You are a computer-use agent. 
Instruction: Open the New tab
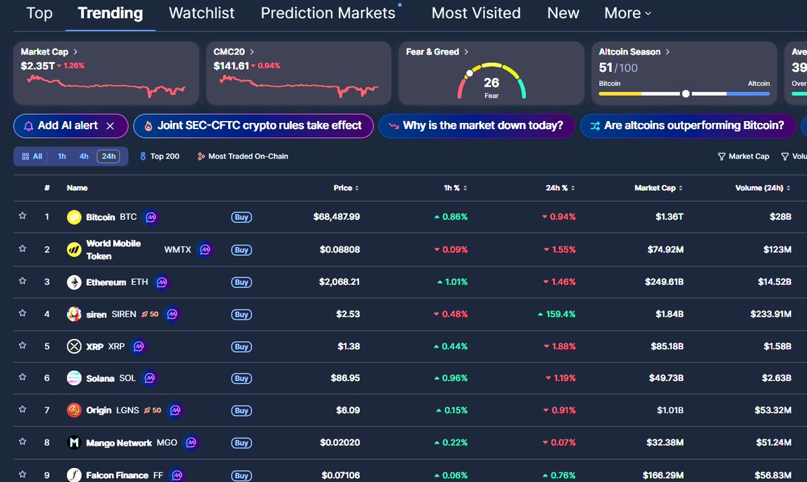(x=564, y=13)
